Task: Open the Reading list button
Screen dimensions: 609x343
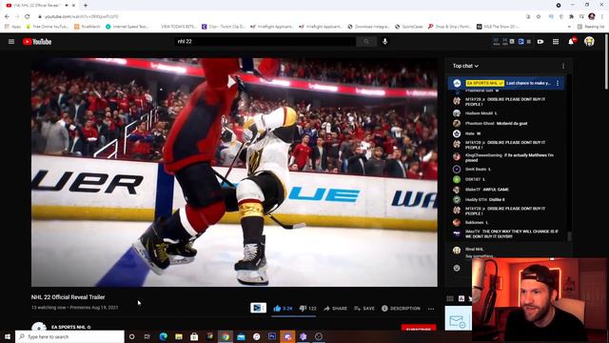Action: point(591,27)
